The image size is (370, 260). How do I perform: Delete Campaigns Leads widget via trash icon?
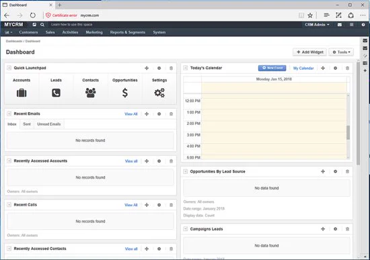coord(347,229)
